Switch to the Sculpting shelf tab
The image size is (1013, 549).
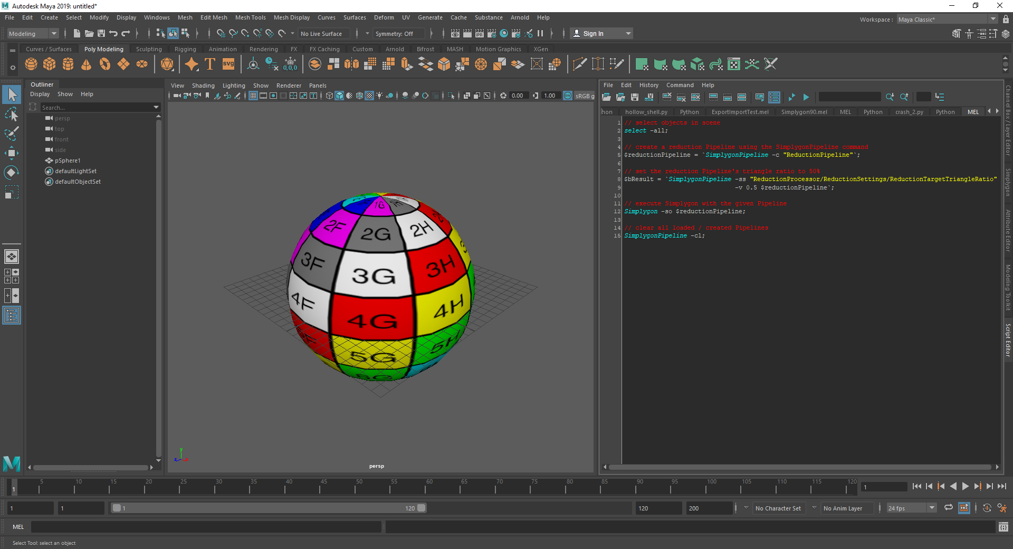149,49
